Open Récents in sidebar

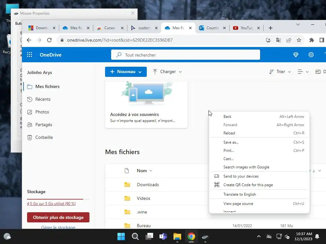tap(43, 99)
